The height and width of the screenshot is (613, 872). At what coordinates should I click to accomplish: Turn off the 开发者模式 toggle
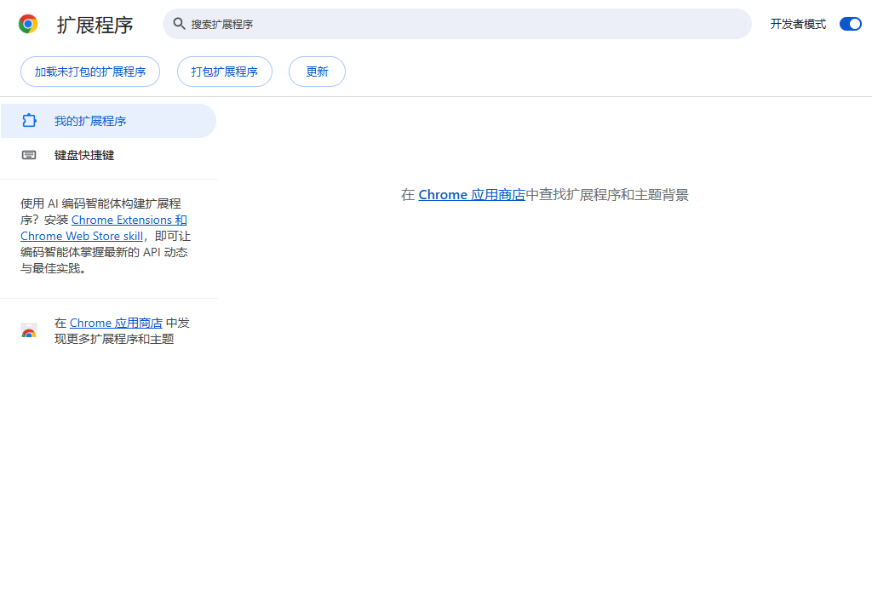tap(851, 24)
